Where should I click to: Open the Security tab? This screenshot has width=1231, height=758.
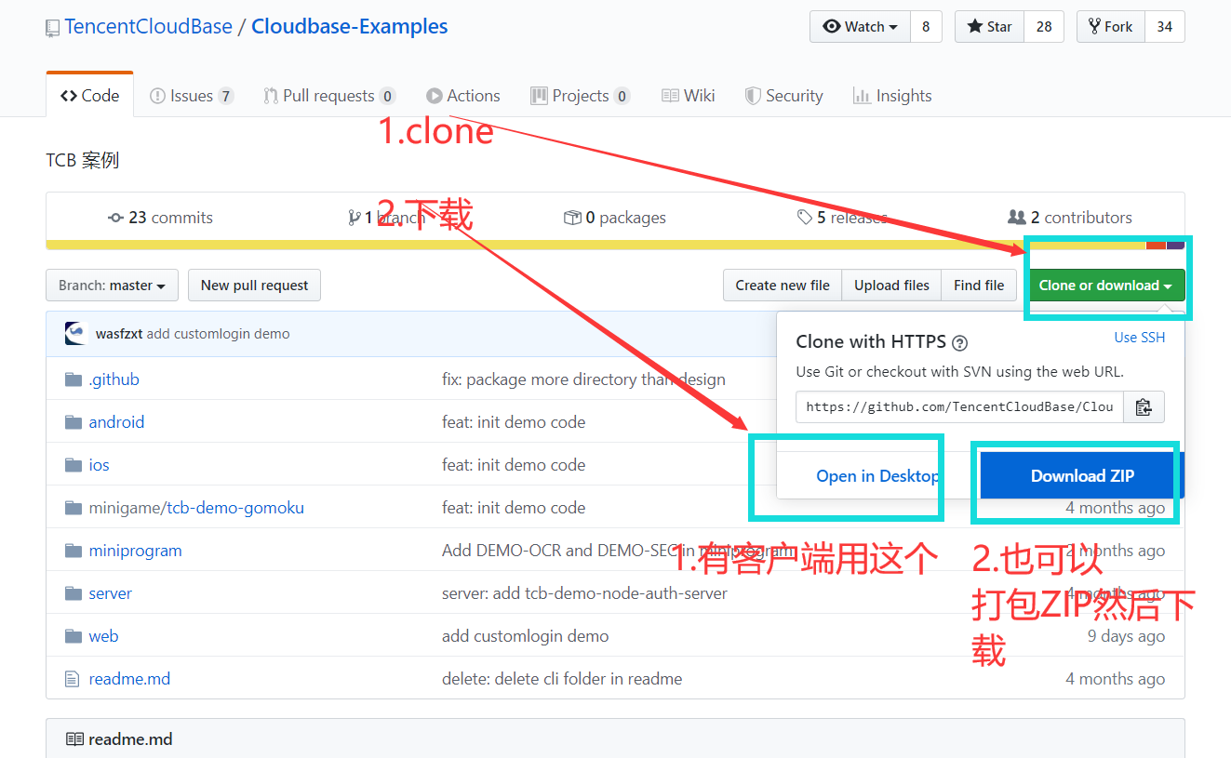pos(783,95)
